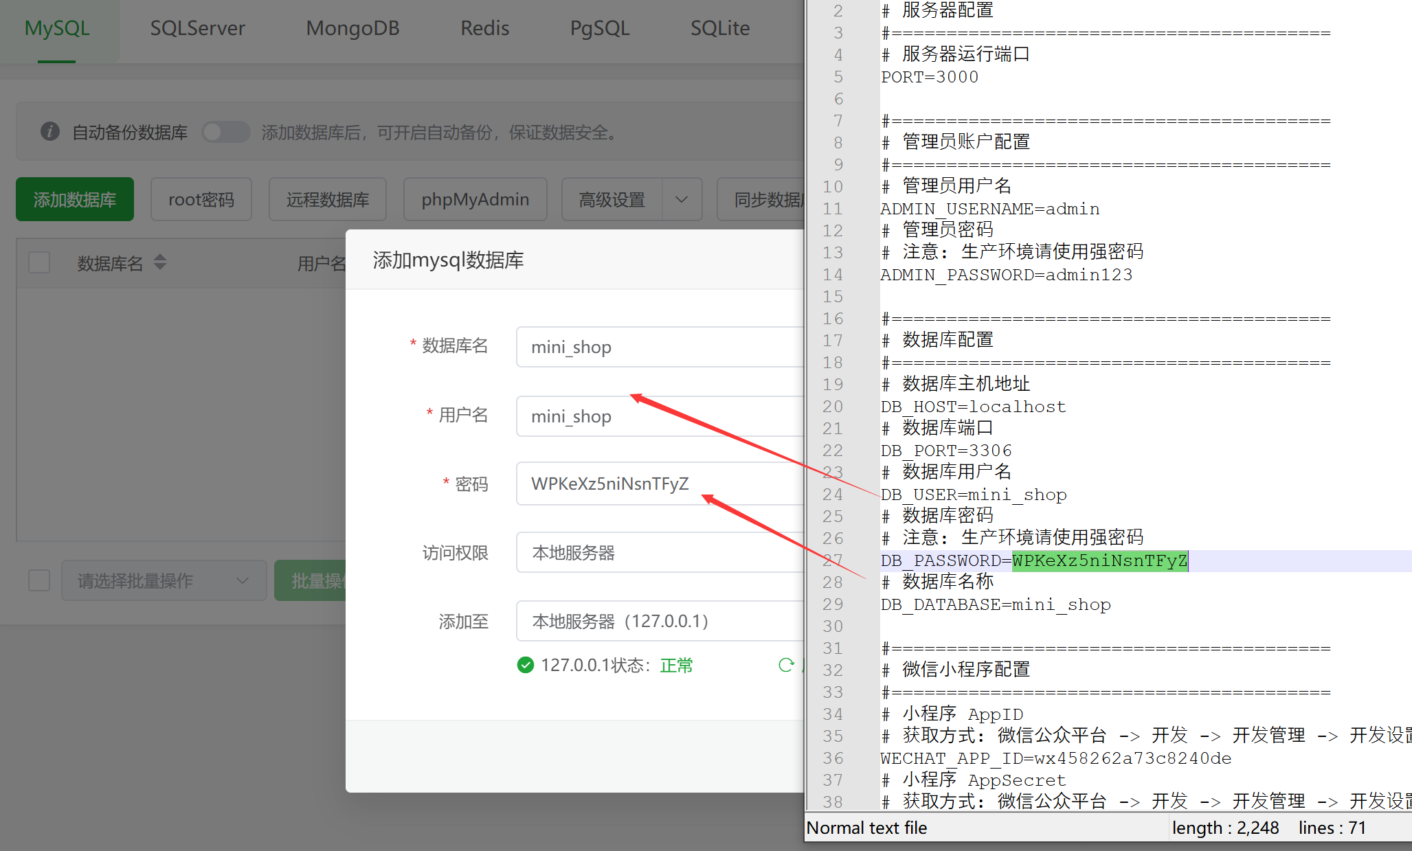This screenshot has width=1412, height=851.
Task: Click the root密码 button
Action: click(201, 200)
